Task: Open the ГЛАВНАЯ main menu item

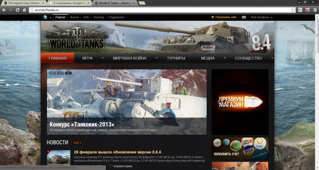Action: (x=58, y=58)
